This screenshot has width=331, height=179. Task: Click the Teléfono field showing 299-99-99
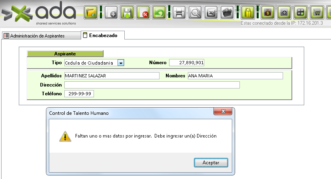(79, 94)
